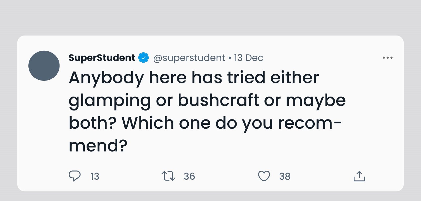The width and height of the screenshot is (421, 201).
Task: Click the SuperStudent display name
Action: [102, 58]
